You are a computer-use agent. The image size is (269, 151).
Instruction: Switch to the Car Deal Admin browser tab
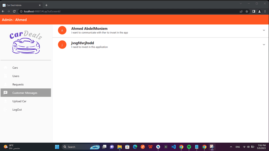click(x=22, y=5)
